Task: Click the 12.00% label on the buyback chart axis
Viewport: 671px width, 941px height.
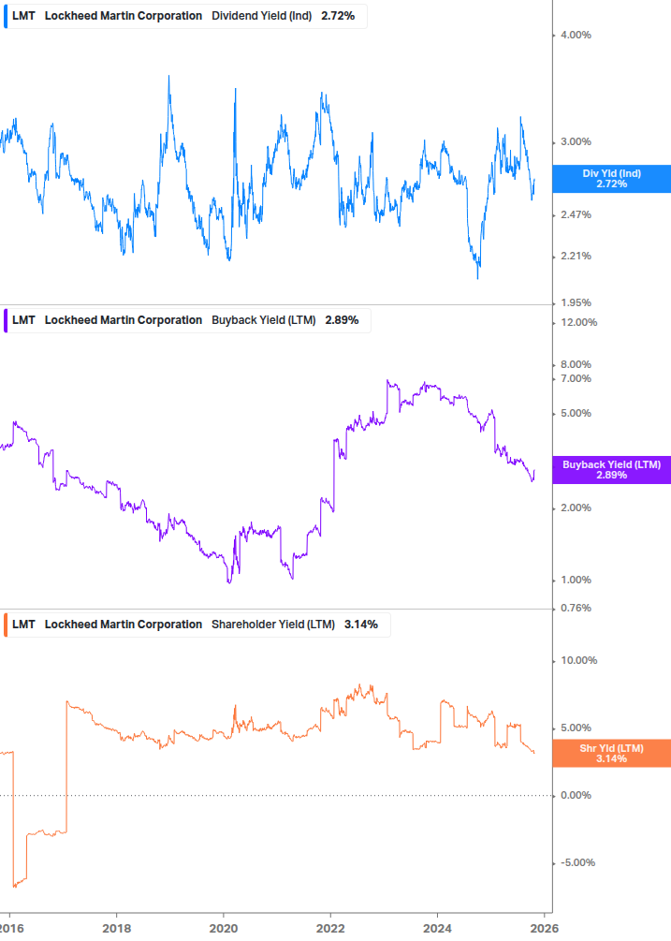Action: [x=577, y=323]
